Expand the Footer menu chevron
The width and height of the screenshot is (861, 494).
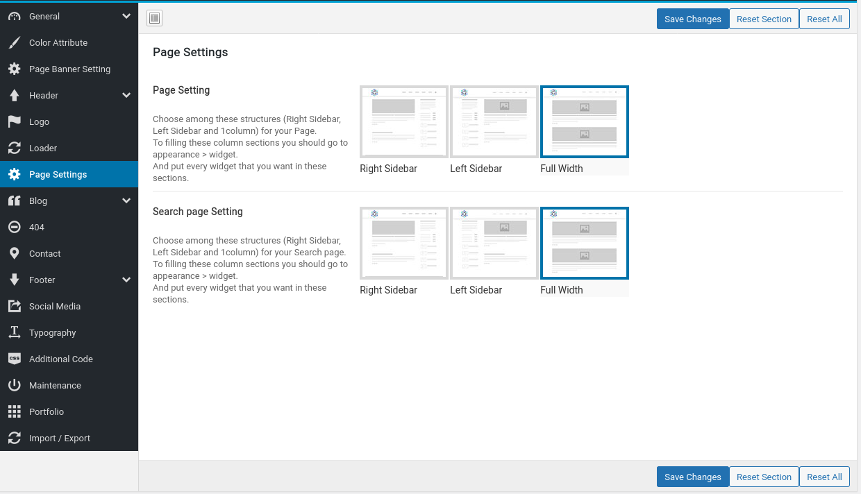point(126,280)
